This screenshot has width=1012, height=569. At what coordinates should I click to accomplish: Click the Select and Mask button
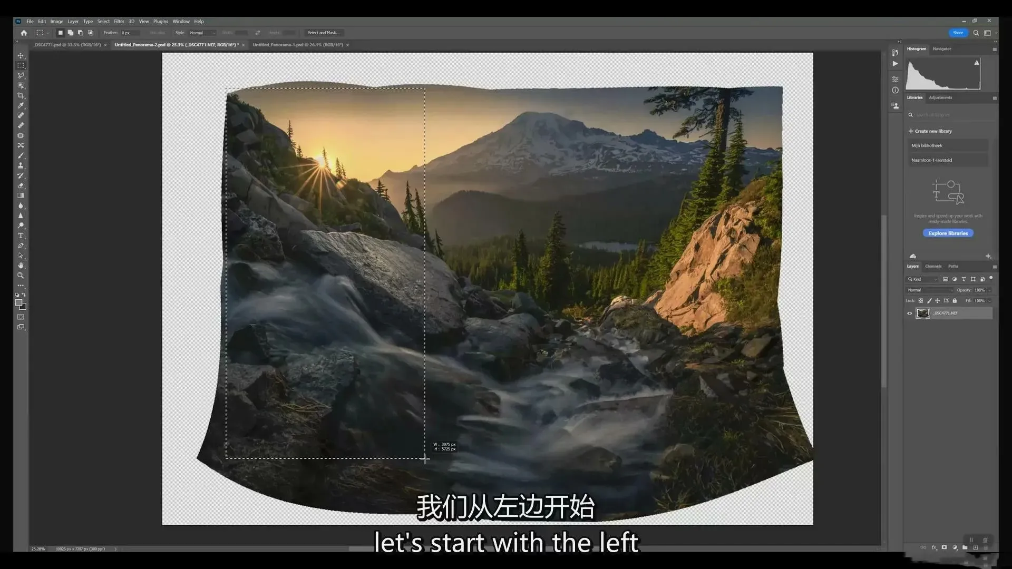[x=323, y=33]
